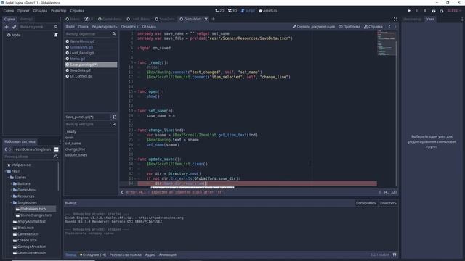Go to previous edited script arrow
The image size is (465, 261).
click(x=389, y=27)
